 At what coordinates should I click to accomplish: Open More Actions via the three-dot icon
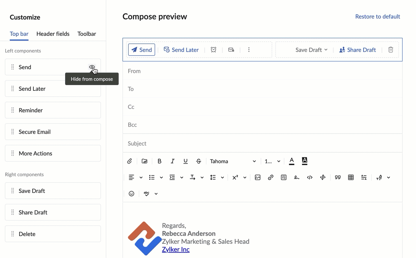tap(249, 49)
